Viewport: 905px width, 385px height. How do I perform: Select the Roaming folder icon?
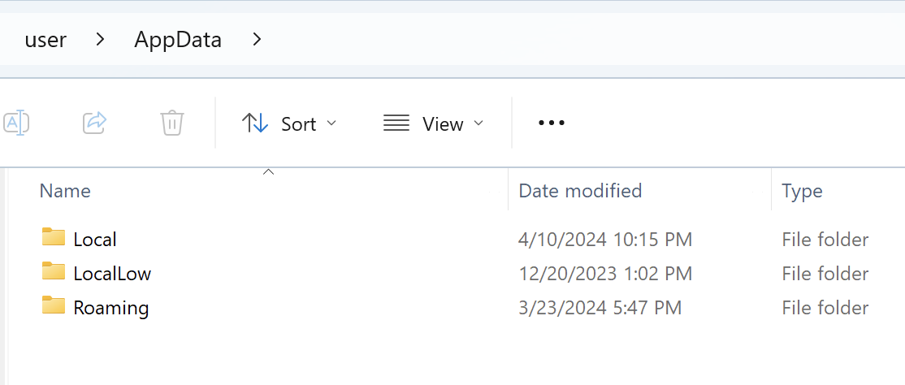[x=54, y=306]
